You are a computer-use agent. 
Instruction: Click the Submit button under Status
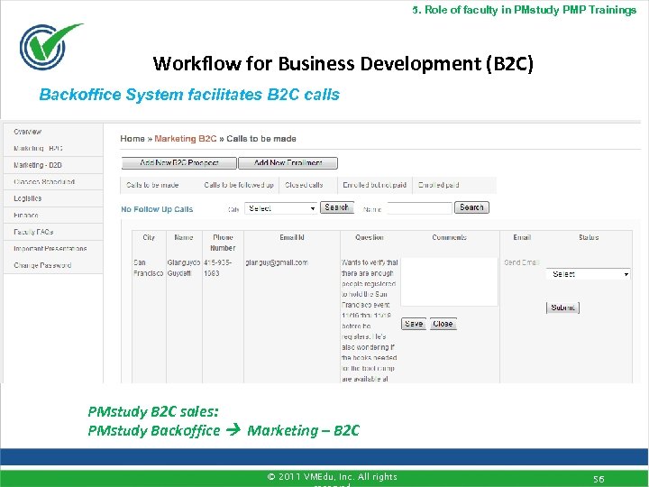point(562,308)
